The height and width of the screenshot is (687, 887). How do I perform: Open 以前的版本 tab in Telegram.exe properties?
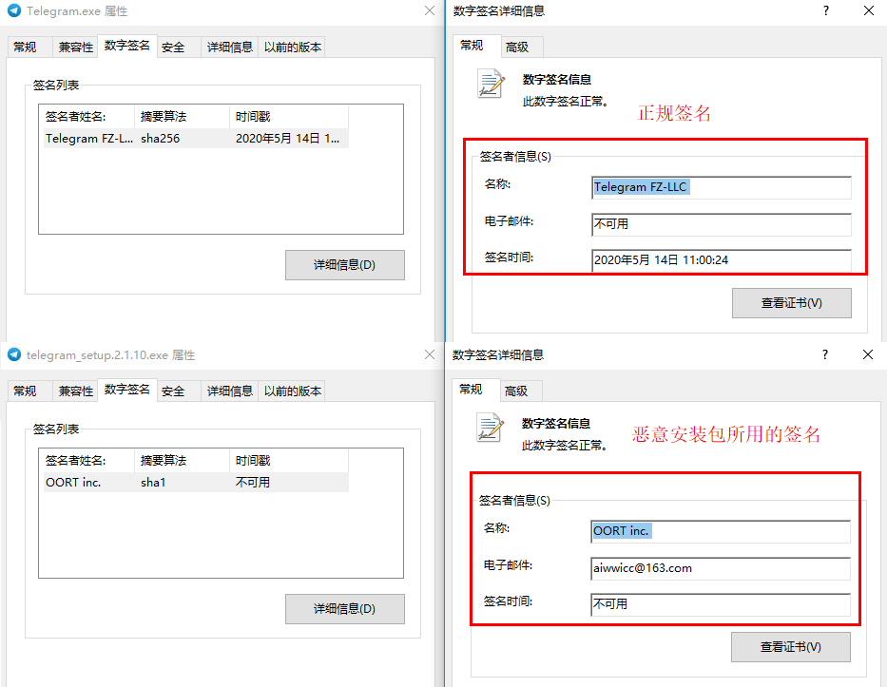click(x=293, y=47)
